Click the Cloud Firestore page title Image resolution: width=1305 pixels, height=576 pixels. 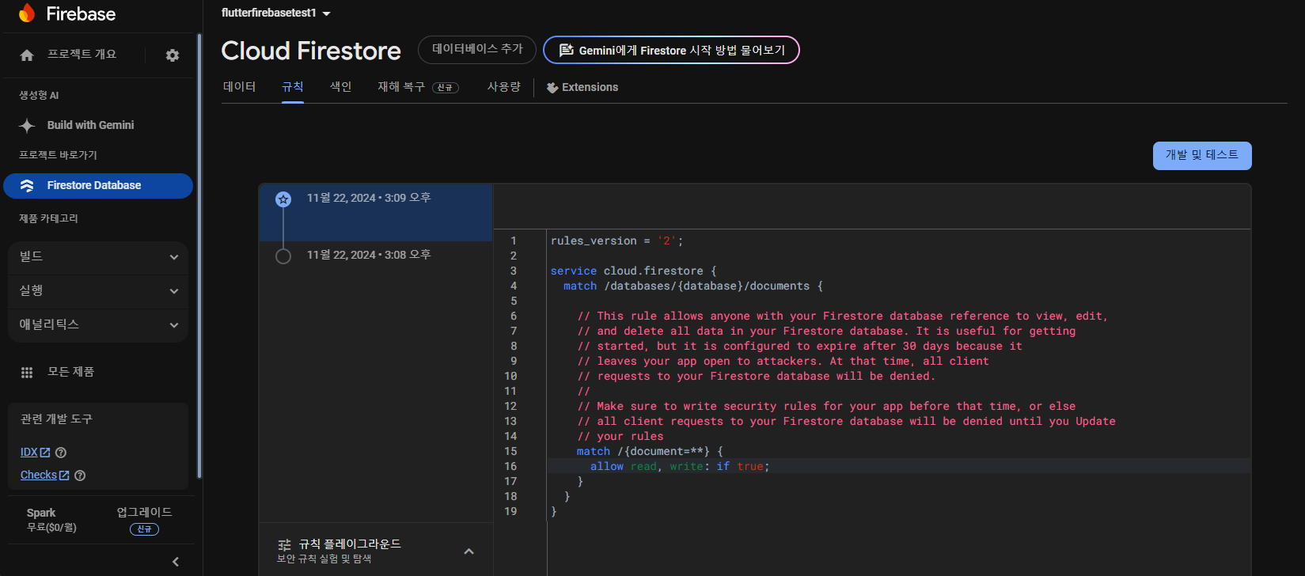[311, 51]
